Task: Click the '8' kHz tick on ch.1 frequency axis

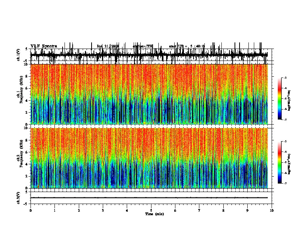Action: (x=27, y=76)
